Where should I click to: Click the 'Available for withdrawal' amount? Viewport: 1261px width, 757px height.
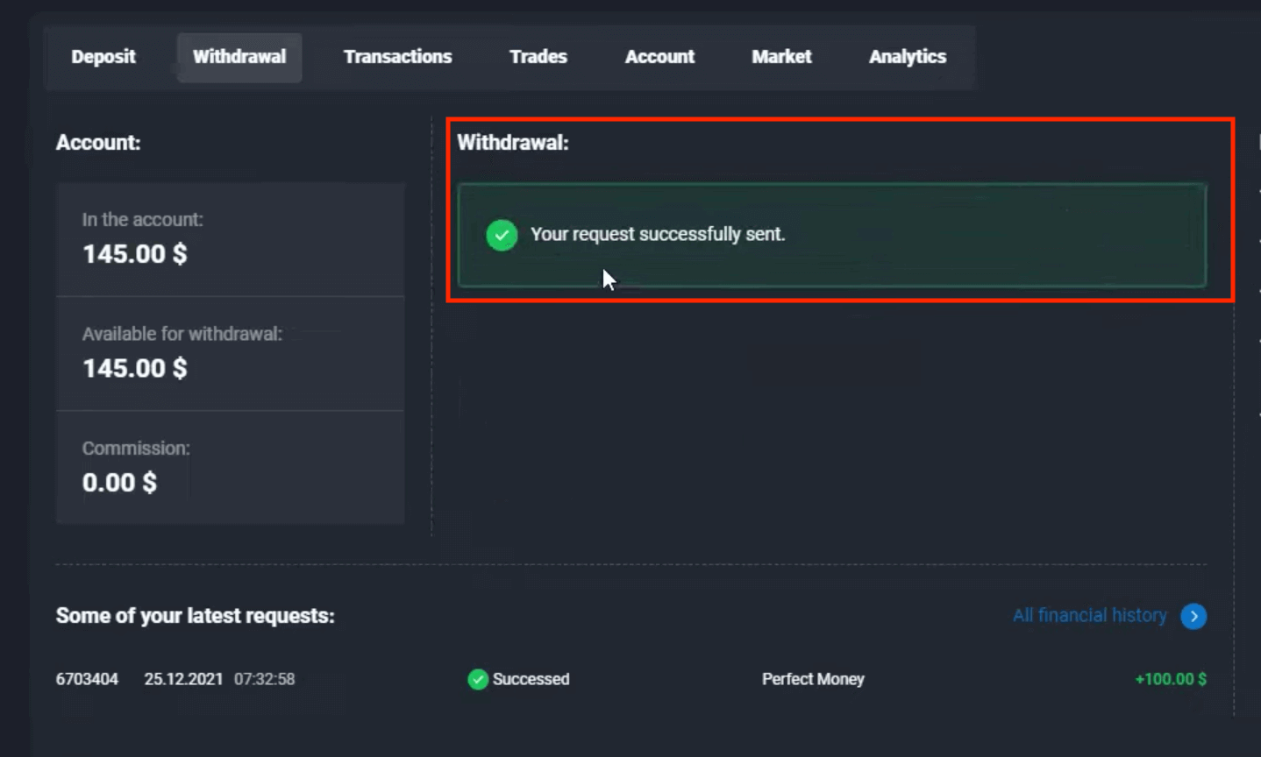pyautogui.click(x=135, y=369)
